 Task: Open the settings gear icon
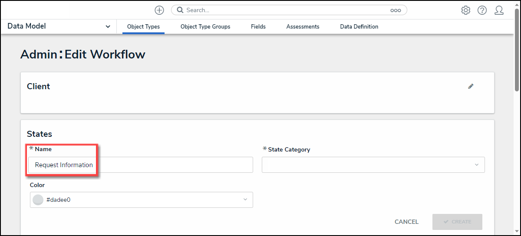(x=466, y=10)
